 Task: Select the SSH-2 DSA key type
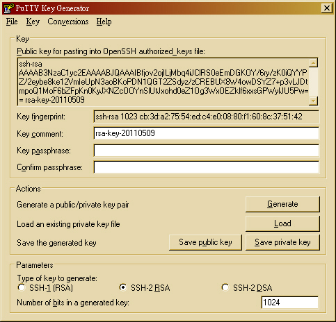pyautogui.click(x=225, y=287)
